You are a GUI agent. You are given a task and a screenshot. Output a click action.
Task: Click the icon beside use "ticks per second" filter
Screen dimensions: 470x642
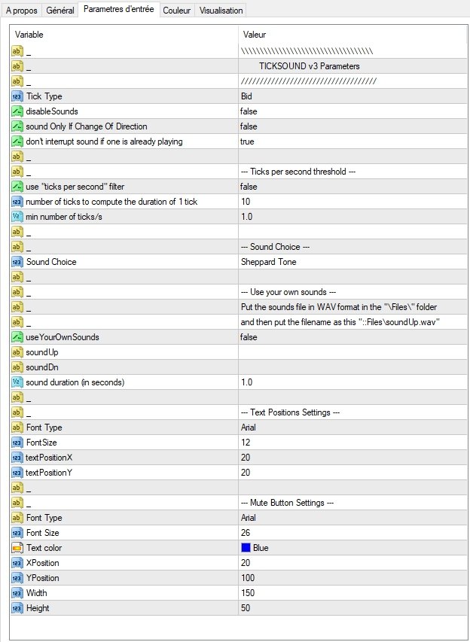17,187
